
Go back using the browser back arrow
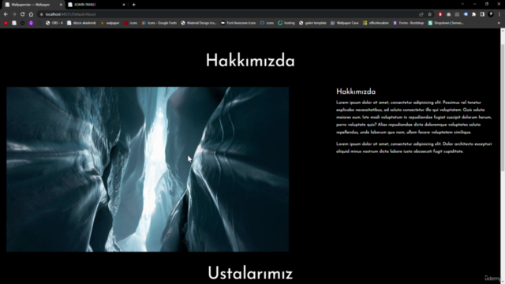[x=6, y=14]
